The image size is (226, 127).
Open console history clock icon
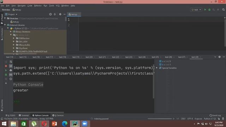(x=11, y=79)
